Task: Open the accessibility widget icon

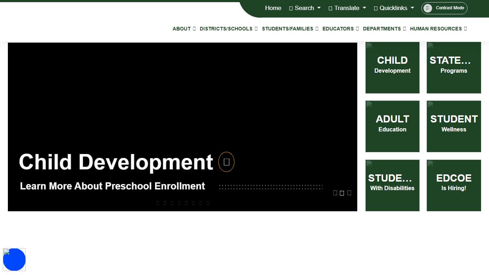Action: (x=14, y=260)
